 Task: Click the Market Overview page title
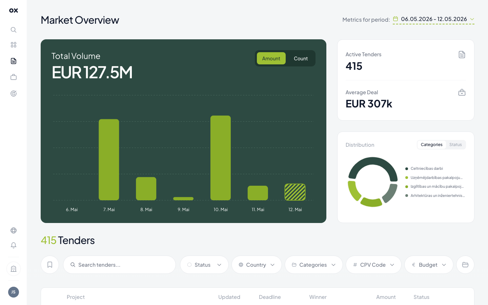coord(80,20)
